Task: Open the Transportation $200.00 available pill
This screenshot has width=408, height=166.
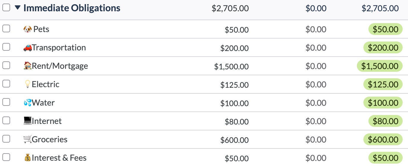Action: click(x=383, y=48)
